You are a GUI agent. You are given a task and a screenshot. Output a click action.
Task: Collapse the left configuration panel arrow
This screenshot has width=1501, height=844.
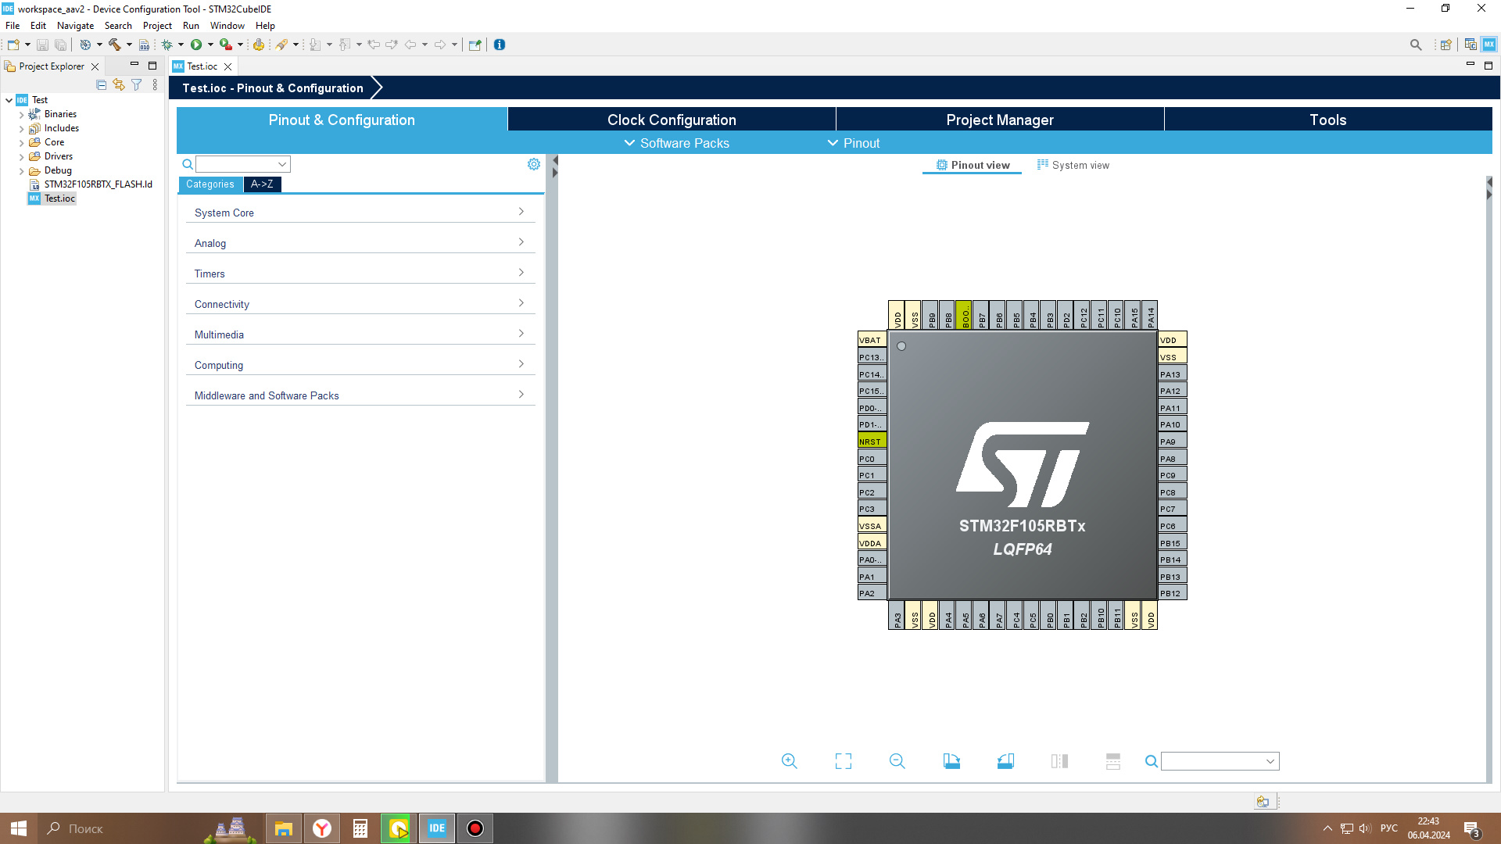(555, 160)
